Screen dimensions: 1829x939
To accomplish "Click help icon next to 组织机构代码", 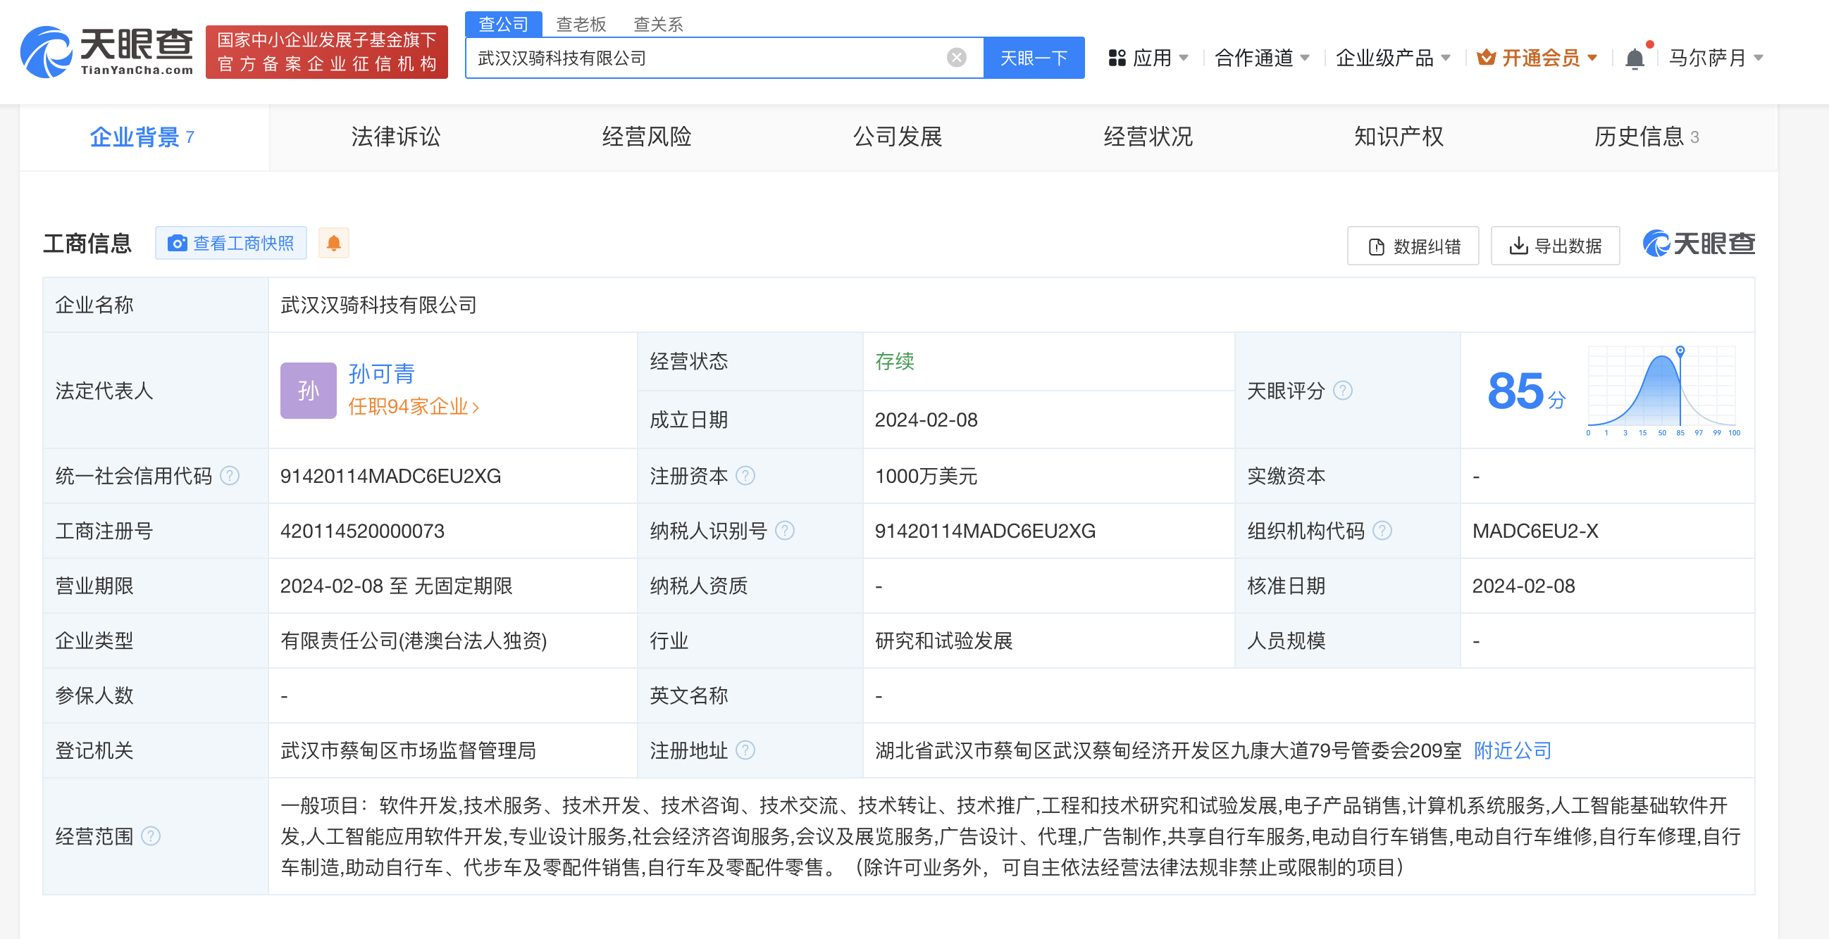I will [1382, 531].
